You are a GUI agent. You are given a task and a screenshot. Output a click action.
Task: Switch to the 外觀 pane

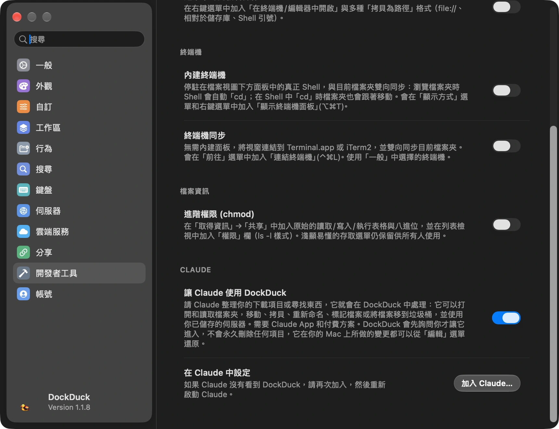[x=79, y=86]
